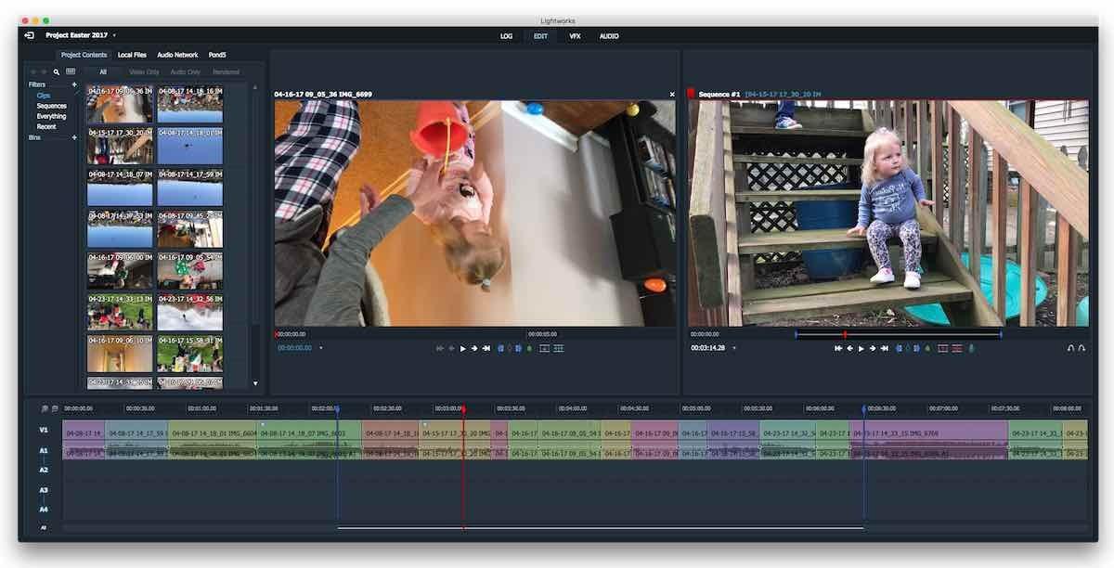Toggle the A1 track label
Screen dimensions: 1114x568
(x=44, y=451)
